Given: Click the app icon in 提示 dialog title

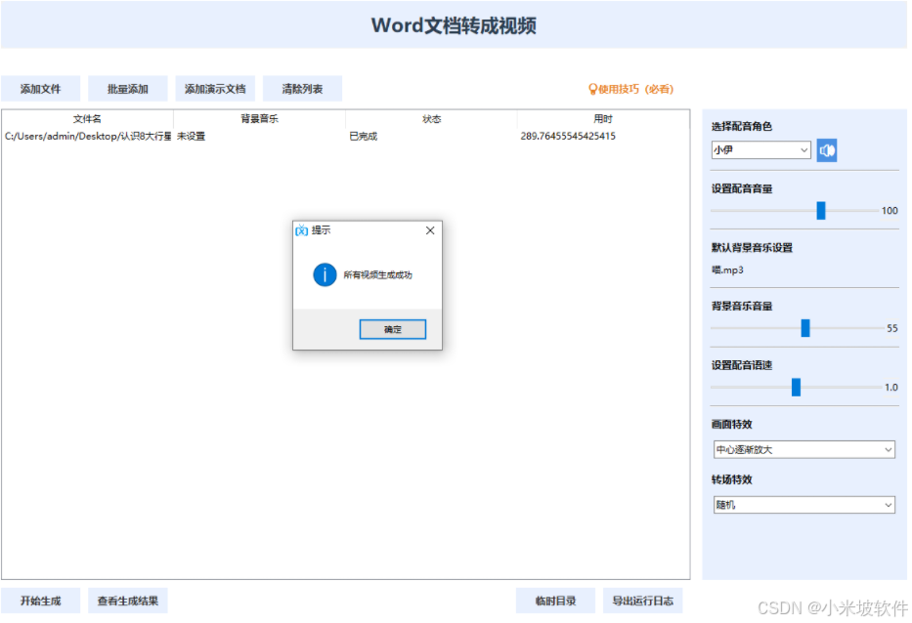Looking at the screenshot, I should [x=301, y=230].
